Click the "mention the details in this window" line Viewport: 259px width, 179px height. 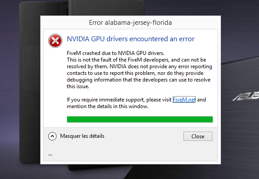point(107,106)
